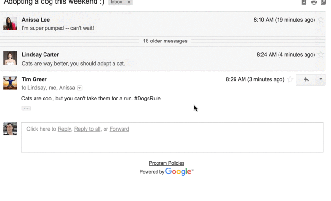This screenshot has width=331, height=201.
Task: Click the Reply to all link
Action: pyautogui.click(x=87, y=129)
